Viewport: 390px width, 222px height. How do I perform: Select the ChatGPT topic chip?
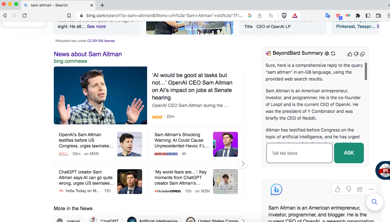click(x=106, y=220)
